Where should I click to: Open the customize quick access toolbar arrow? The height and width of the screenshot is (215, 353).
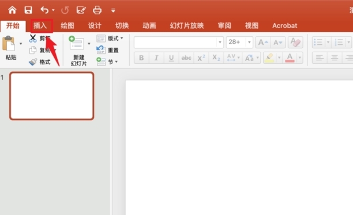click(113, 10)
